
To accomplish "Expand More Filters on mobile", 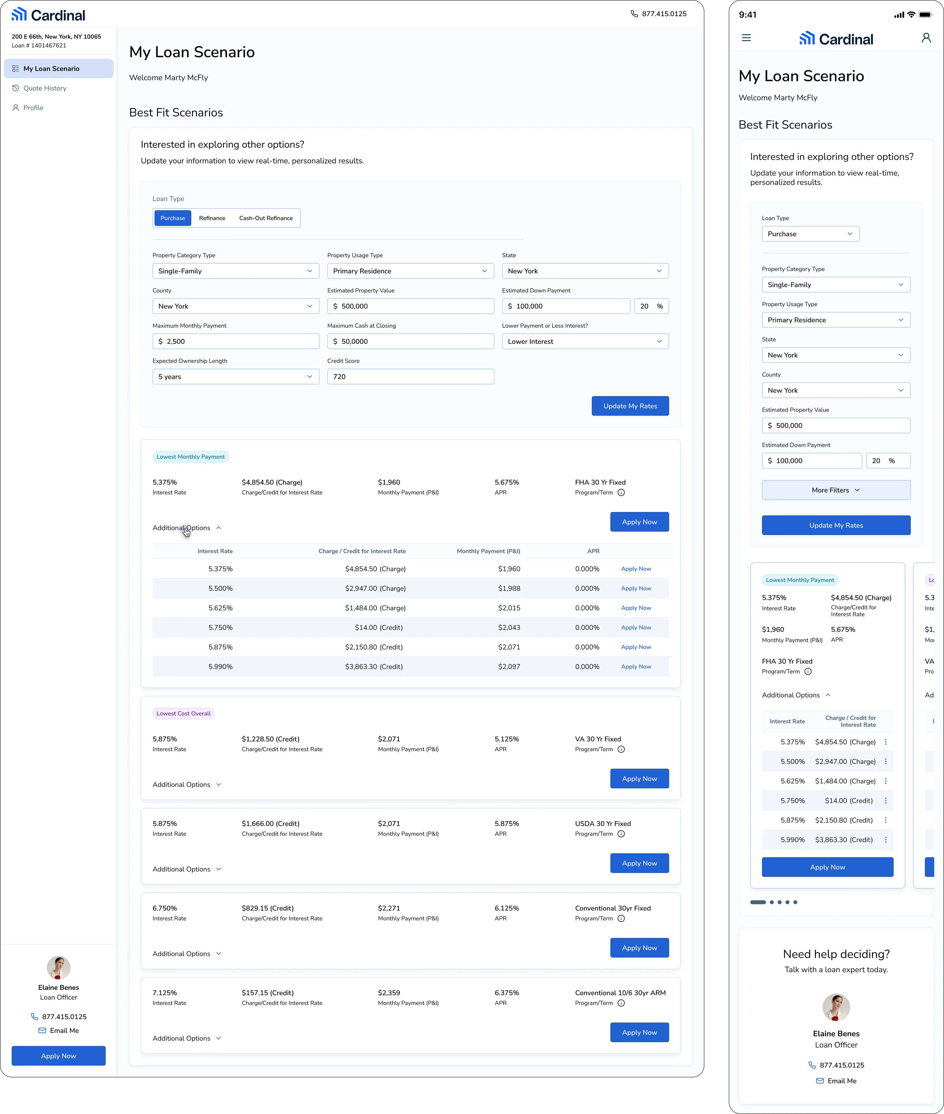I will (836, 490).
